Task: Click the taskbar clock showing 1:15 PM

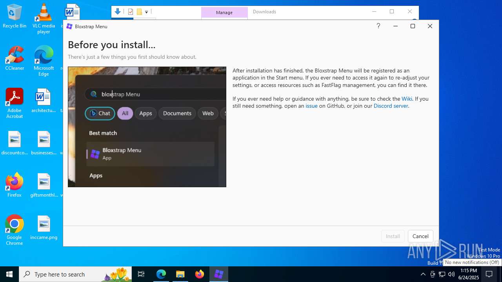Action: coord(469,274)
